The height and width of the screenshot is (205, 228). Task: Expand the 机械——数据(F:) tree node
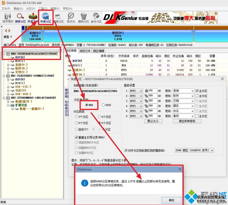[13, 109]
